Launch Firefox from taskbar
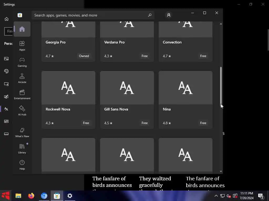 [x=31, y=196]
